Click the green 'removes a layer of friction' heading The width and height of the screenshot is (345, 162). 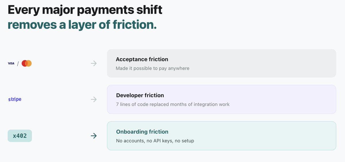(x=82, y=25)
